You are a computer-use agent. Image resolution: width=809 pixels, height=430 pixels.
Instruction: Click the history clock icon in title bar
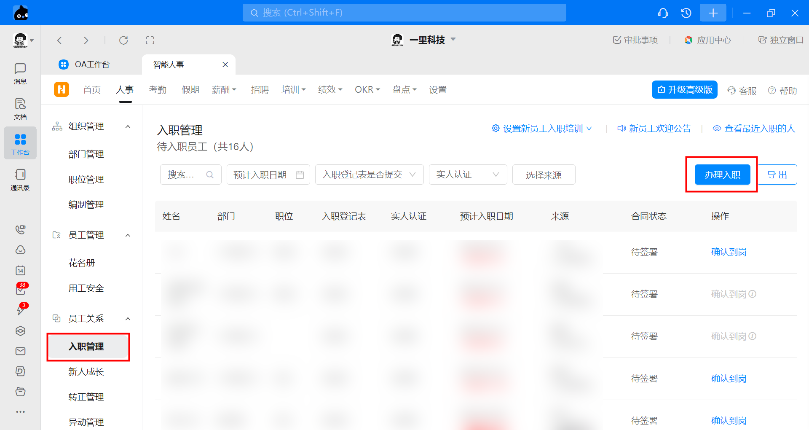tap(686, 13)
